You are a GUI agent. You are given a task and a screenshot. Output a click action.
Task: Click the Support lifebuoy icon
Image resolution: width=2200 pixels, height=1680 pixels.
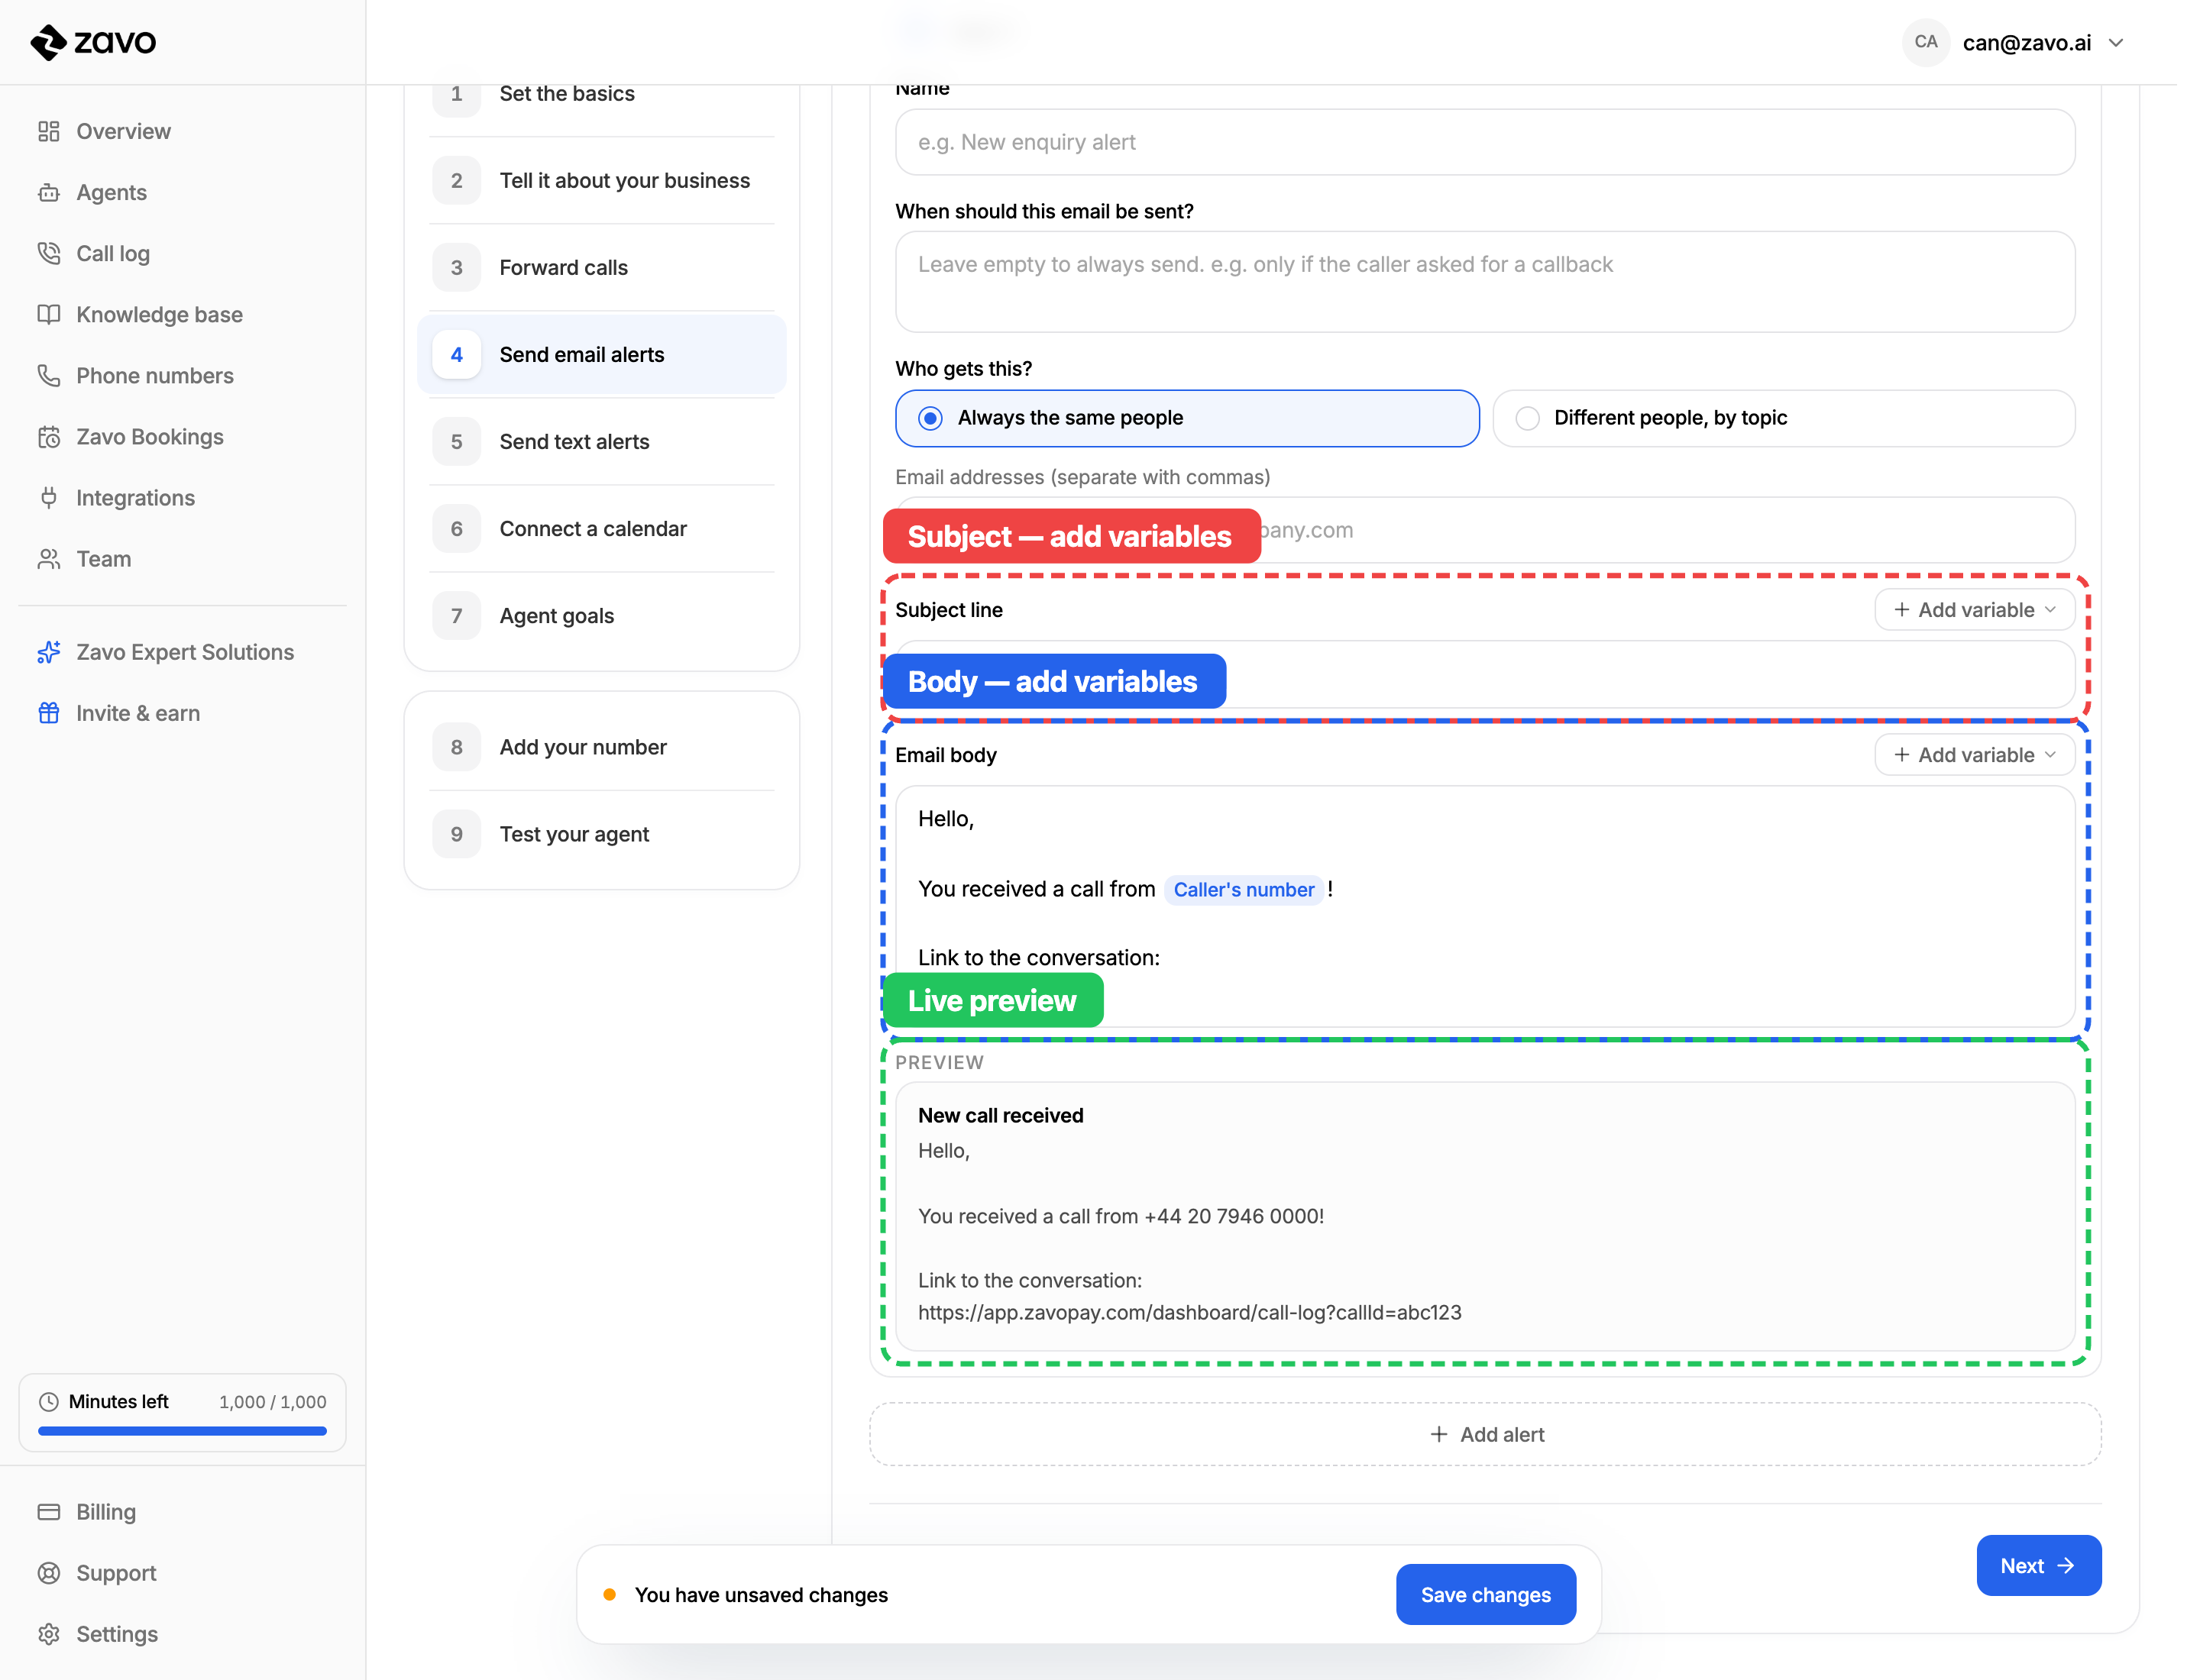48,1573
